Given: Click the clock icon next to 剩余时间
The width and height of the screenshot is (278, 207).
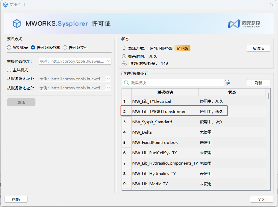Looking at the screenshot, I should pyautogui.click(x=124, y=56).
